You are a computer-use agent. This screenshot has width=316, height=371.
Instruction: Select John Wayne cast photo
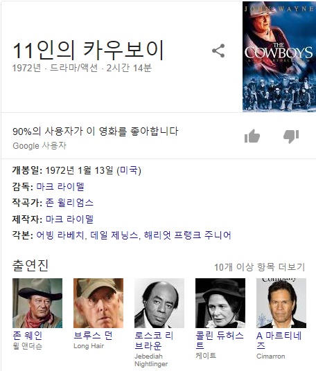click(37, 303)
